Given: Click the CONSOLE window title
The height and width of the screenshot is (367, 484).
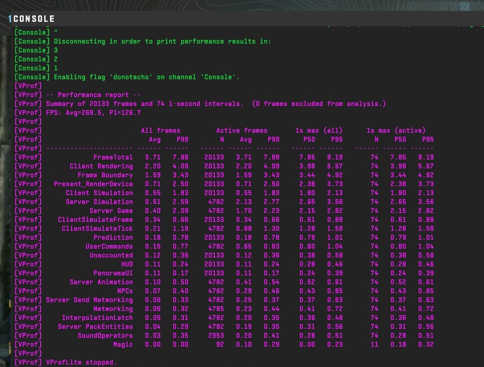Looking at the screenshot, I should 34,19.
